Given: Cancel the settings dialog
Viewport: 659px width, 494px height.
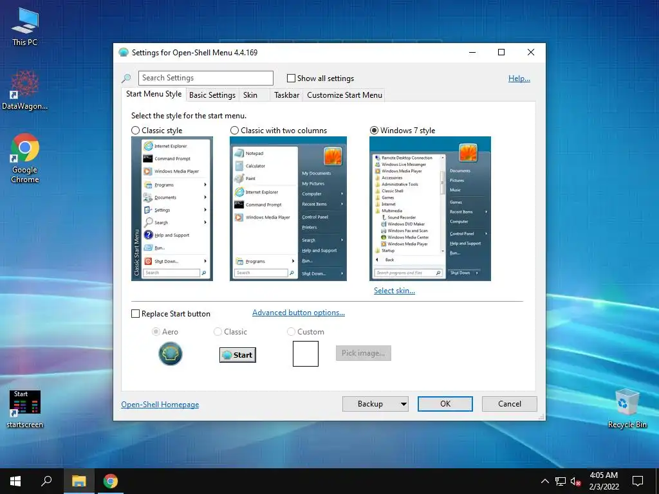Looking at the screenshot, I should [x=510, y=404].
